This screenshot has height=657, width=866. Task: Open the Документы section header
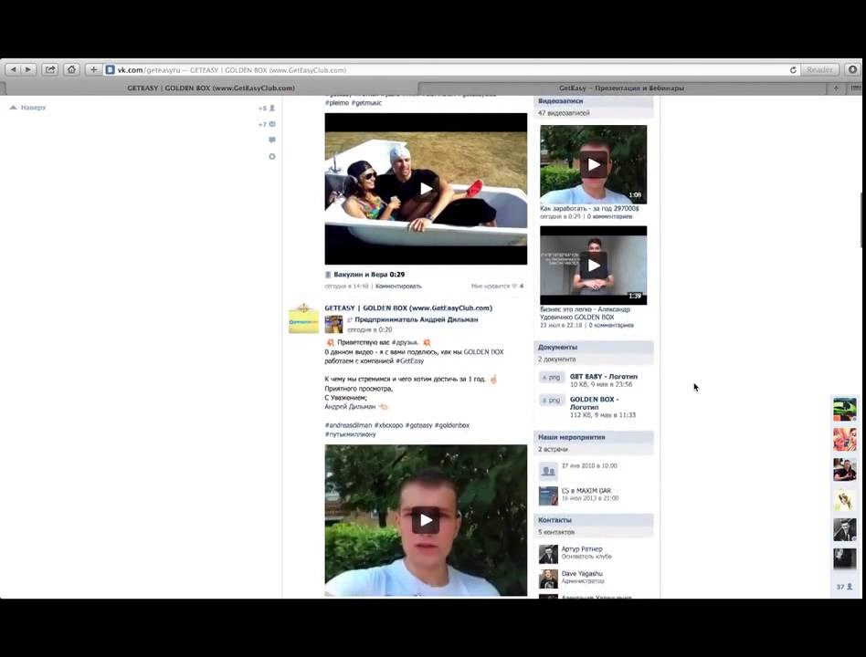[x=594, y=347]
